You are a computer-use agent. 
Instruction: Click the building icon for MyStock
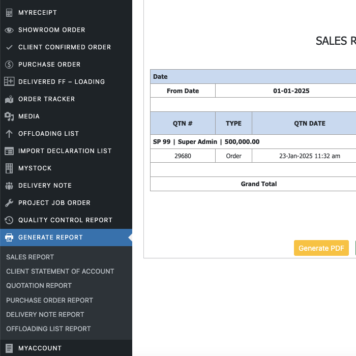(9, 168)
